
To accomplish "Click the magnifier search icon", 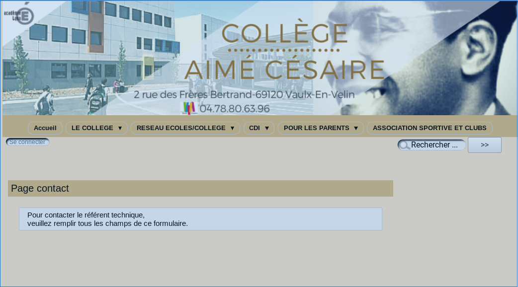I will click(404, 145).
